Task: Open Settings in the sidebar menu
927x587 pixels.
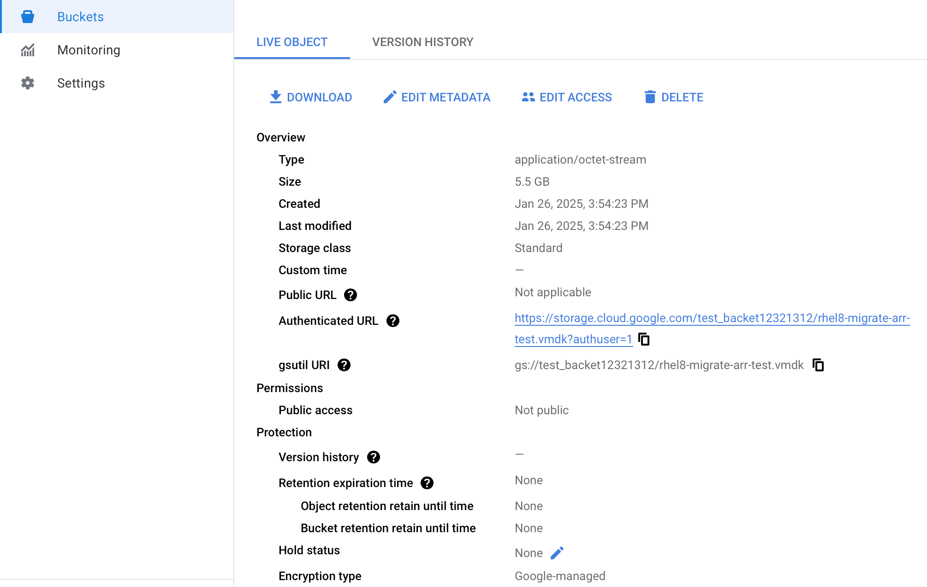Action: 81,83
